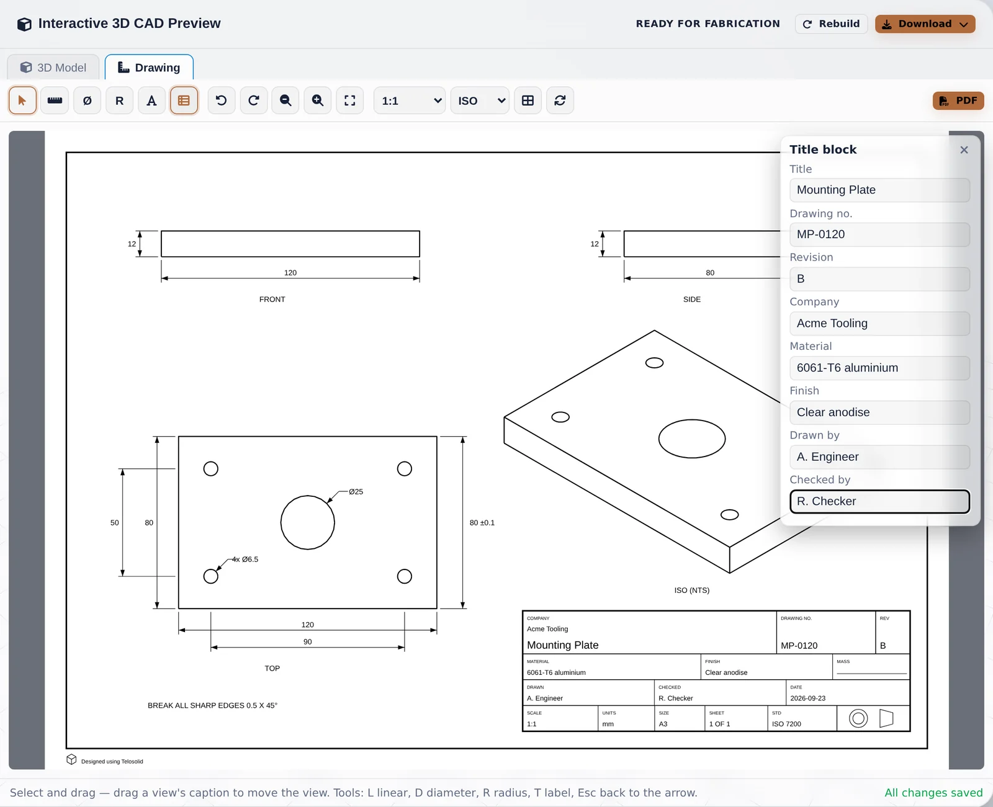Undo the last drawing change
The height and width of the screenshot is (807, 993).
[221, 100]
